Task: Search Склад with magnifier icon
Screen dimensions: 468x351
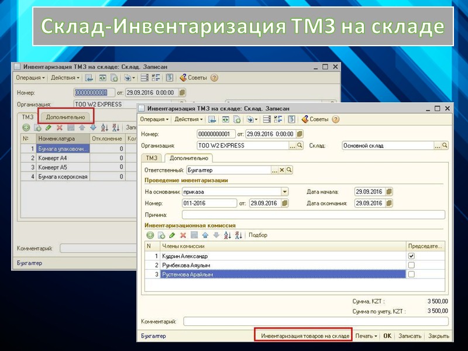Action: [x=445, y=145]
